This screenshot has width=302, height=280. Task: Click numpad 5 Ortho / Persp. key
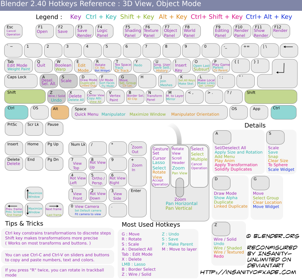tap(98, 179)
